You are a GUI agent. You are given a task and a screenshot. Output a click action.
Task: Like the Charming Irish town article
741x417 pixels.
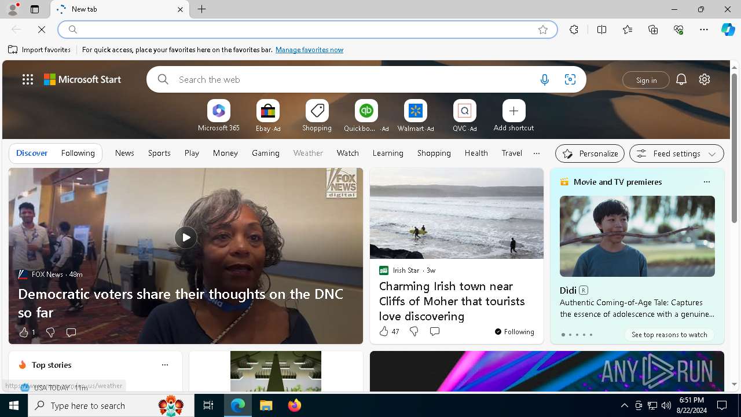pos(384,331)
